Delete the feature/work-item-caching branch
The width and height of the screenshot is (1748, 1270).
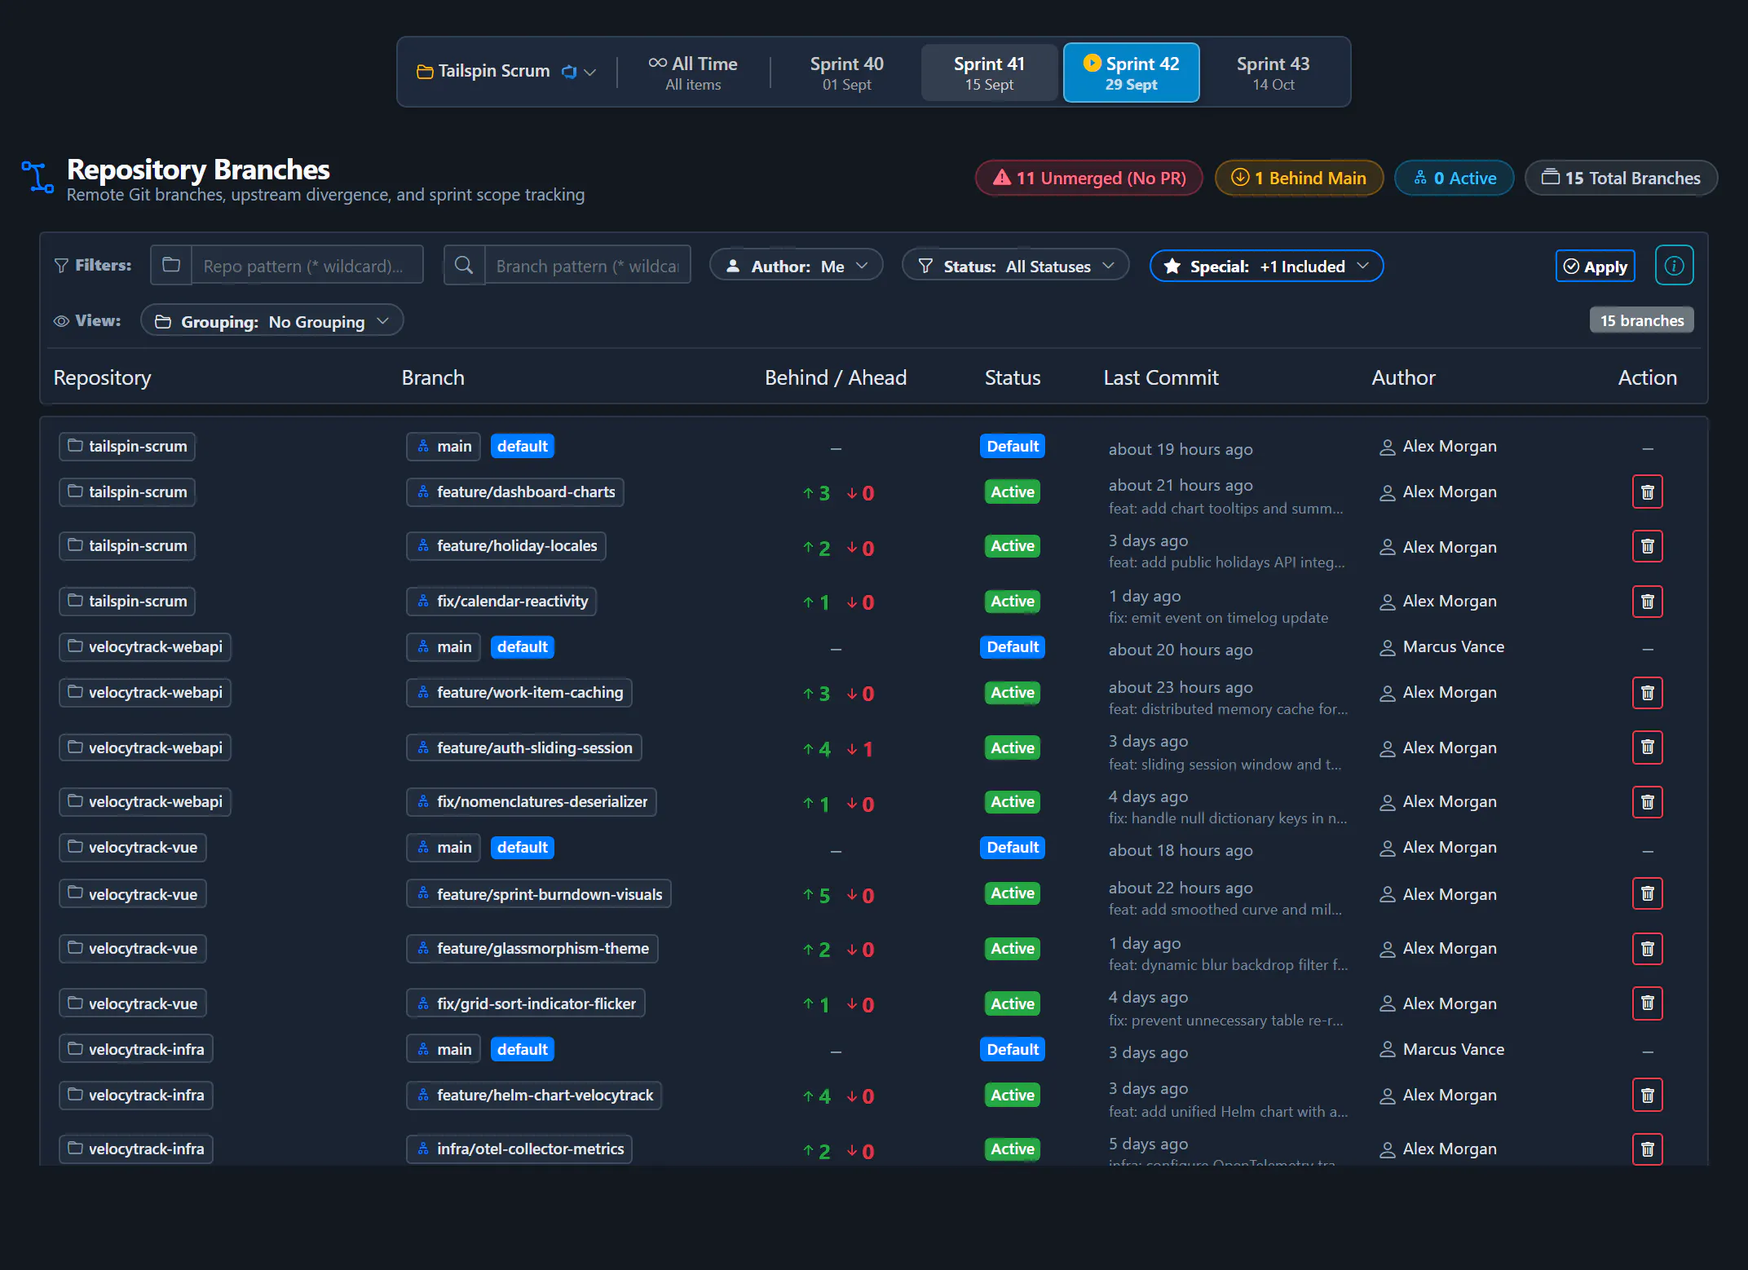coord(1647,693)
